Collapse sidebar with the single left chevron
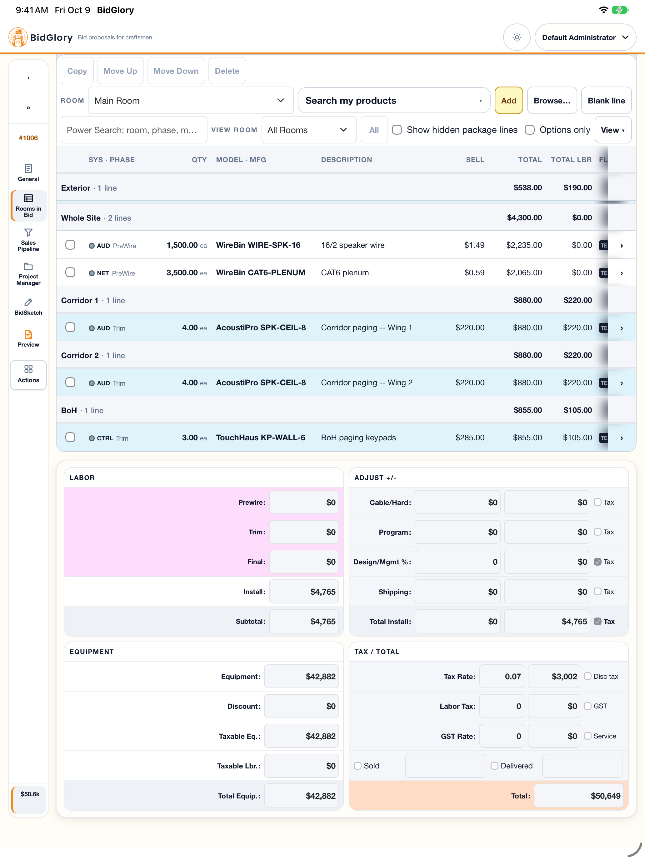The height and width of the screenshot is (860, 645). coord(28,78)
